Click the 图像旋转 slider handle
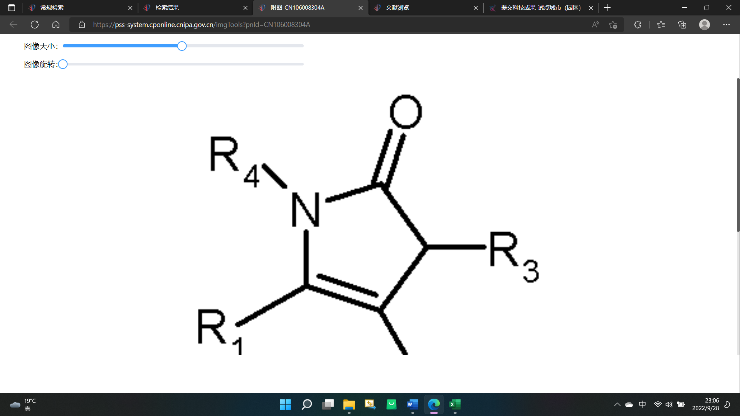Viewport: 740px width, 416px height. point(63,64)
